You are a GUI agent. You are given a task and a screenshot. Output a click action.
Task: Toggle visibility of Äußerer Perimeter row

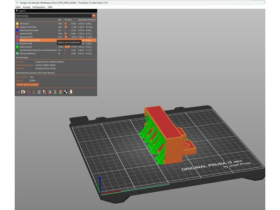coord(29,27)
